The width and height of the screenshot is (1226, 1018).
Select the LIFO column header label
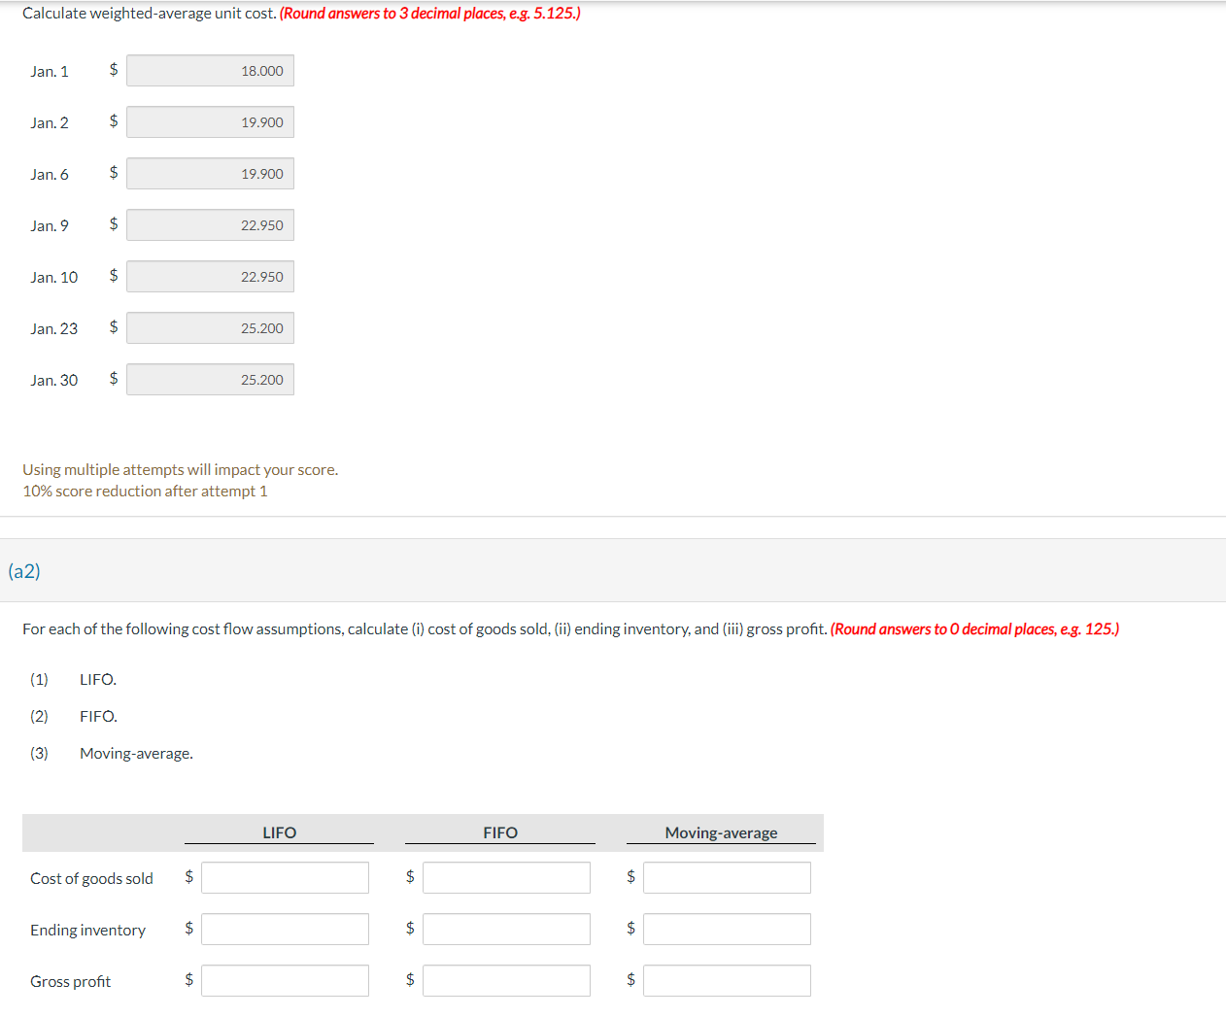click(279, 832)
